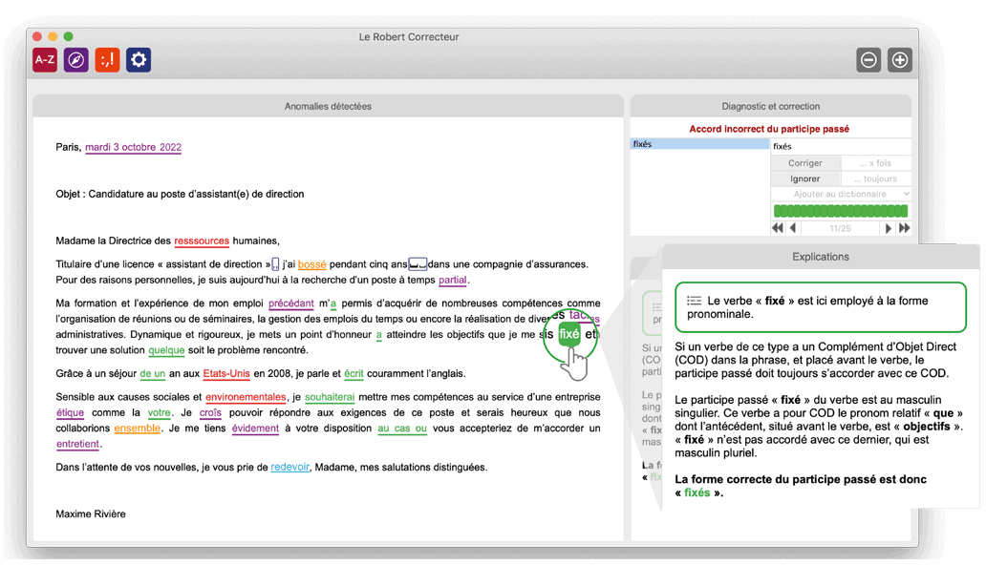Image resolution: width=986 pixels, height=565 pixels.
Task: Click the green word 'votre'
Action: (x=160, y=413)
